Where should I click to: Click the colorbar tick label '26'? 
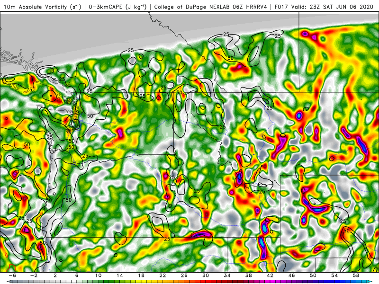[x=184, y=275]
